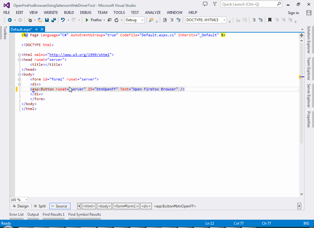Open the Output tab
The image size is (314, 228).
click(33, 214)
